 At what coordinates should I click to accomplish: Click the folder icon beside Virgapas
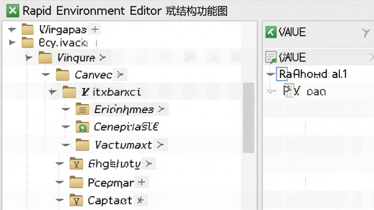pos(28,29)
